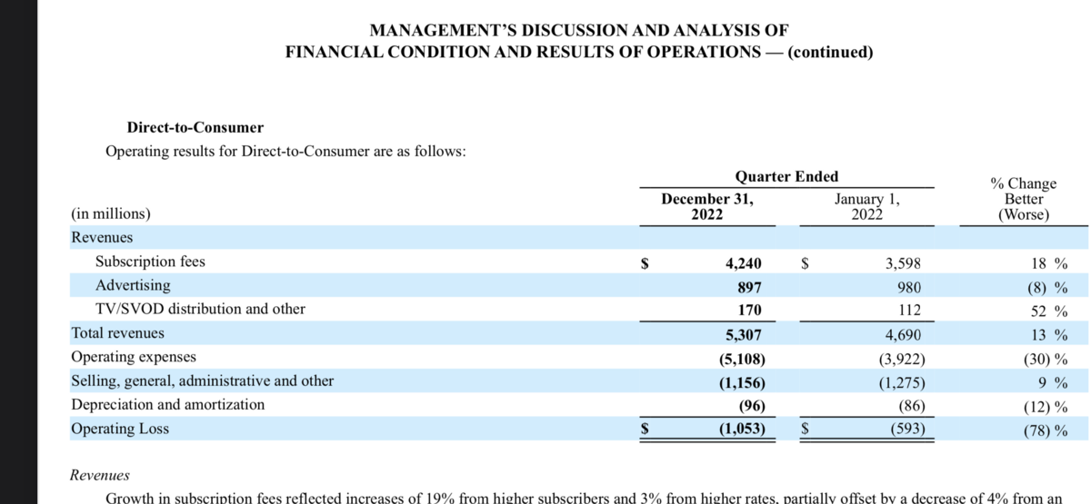The width and height of the screenshot is (1091, 504).
Task: Click Selling, general, administrative and other label
Action: tap(202, 380)
